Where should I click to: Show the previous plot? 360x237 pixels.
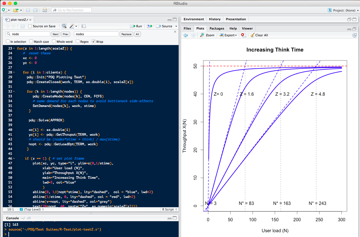186,35
